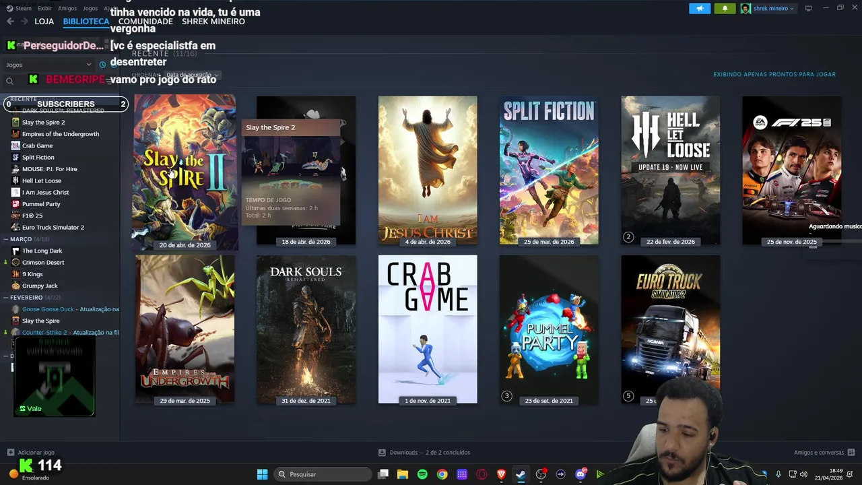Select Crimson Desert in sidebar
Screen dimensions: 862x485
click(43, 263)
